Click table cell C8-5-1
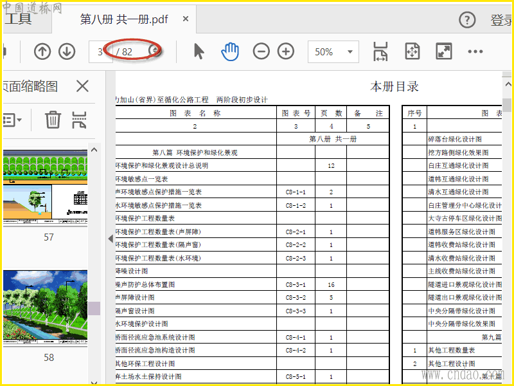Viewport: 514px width, 386px height. (x=296, y=376)
